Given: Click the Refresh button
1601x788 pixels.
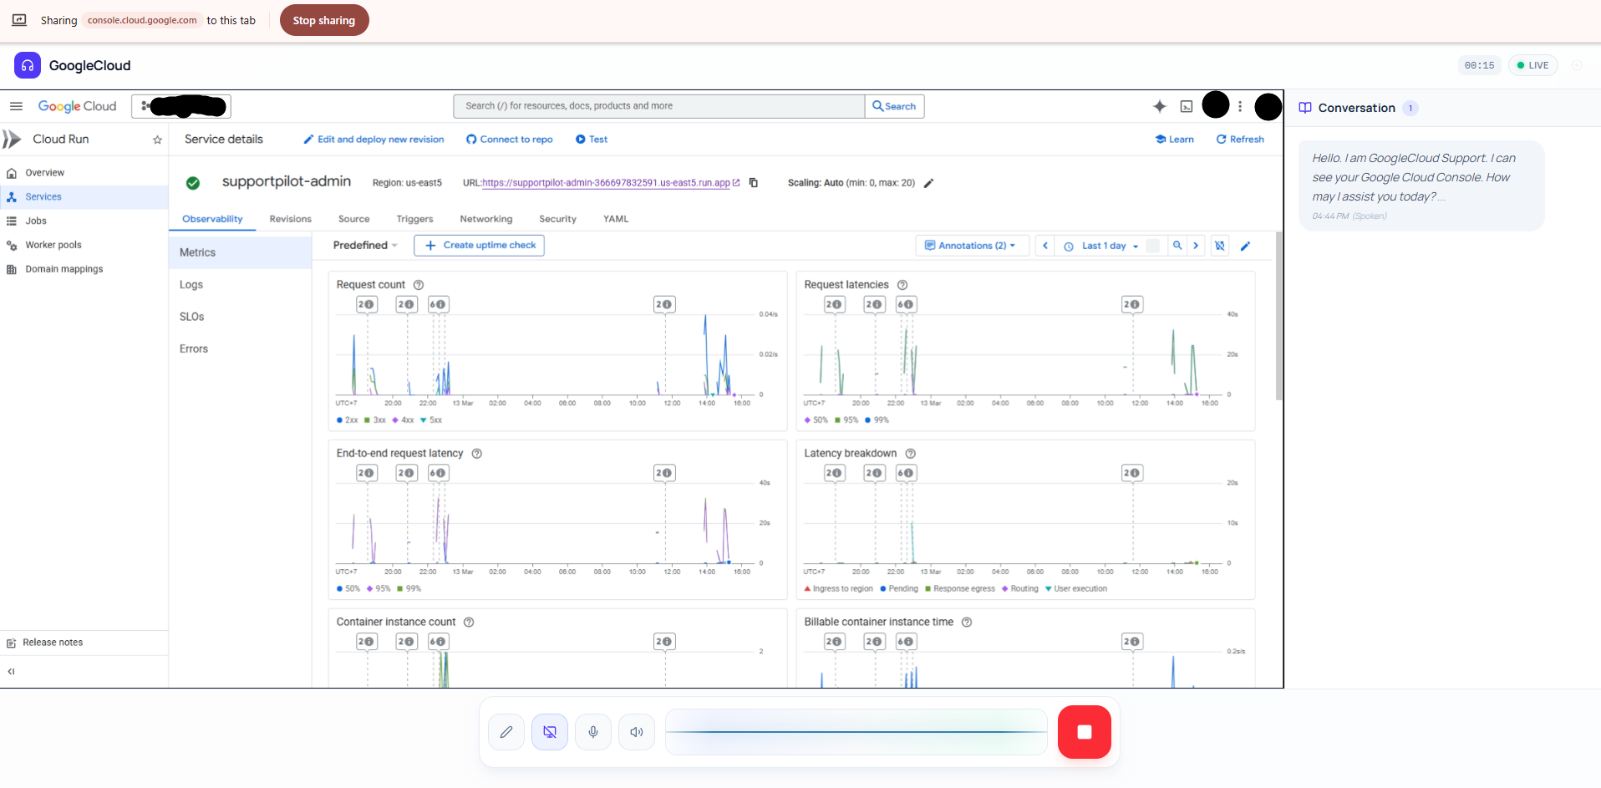Looking at the screenshot, I should click(x=1240, y=140).
